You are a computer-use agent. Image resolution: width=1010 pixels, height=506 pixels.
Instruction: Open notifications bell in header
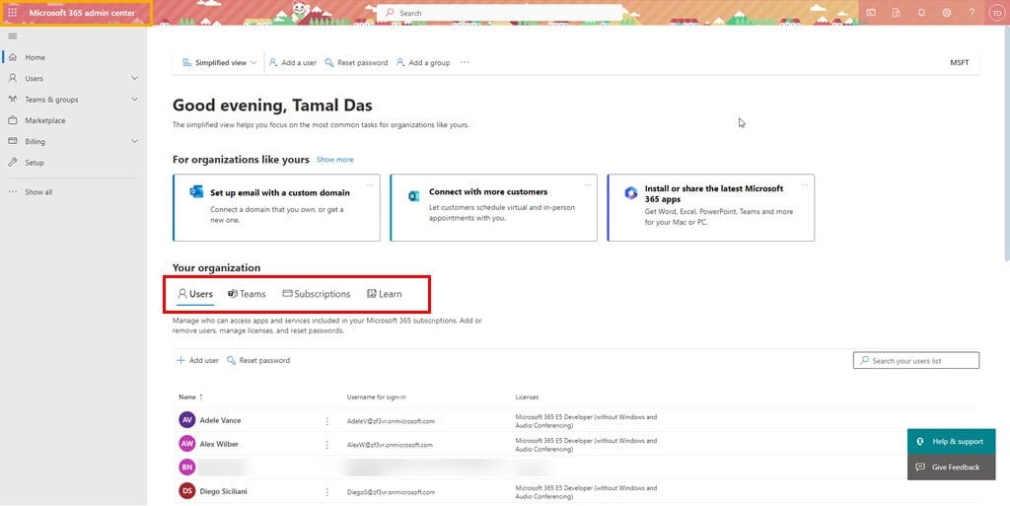pos(921,13)
